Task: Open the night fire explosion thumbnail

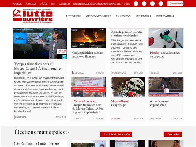Action: point(88,38)
